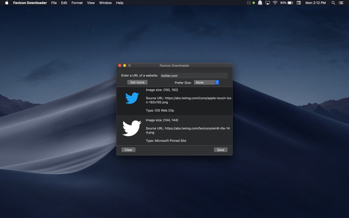Open the Edit menu
349x218 pixels.
(x=64, y=3)
